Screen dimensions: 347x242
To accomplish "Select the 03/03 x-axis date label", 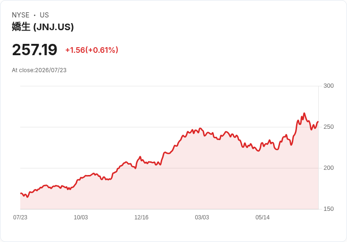I will coord(202,217).
